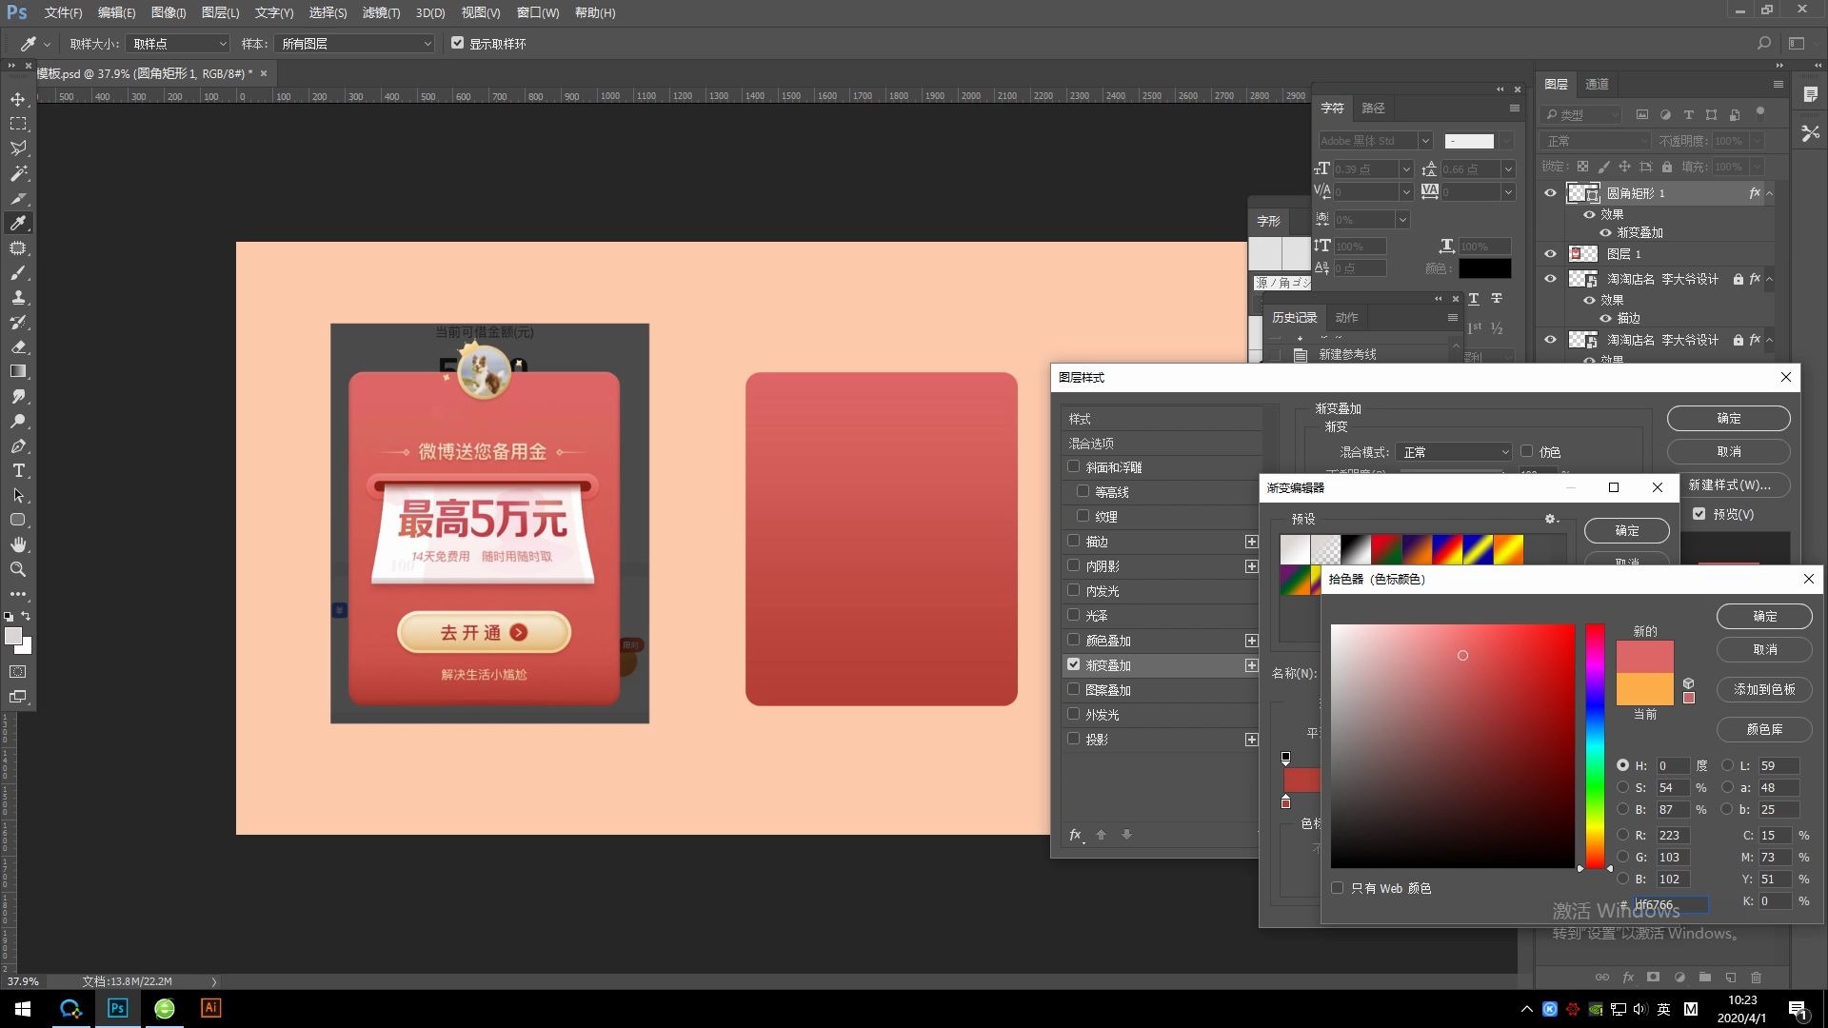
Task: Enable the Inner Shadow checkbox
Action: point(1074,565)
